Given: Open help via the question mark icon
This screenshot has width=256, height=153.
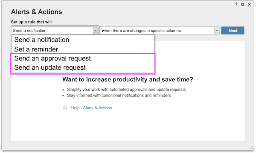Looking at the screenshot, I should tap(236, 4).
